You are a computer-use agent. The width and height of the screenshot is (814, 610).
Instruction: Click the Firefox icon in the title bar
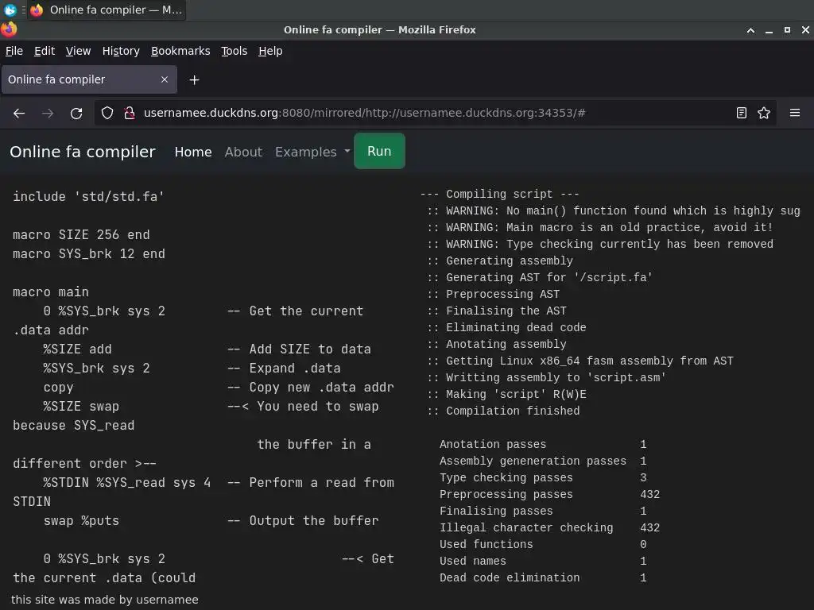coord(9,29)
